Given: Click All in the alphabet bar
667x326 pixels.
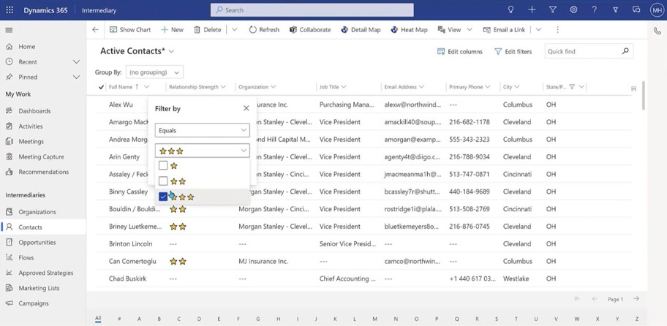Looking at the screenshot, I should tap(98, 319).
